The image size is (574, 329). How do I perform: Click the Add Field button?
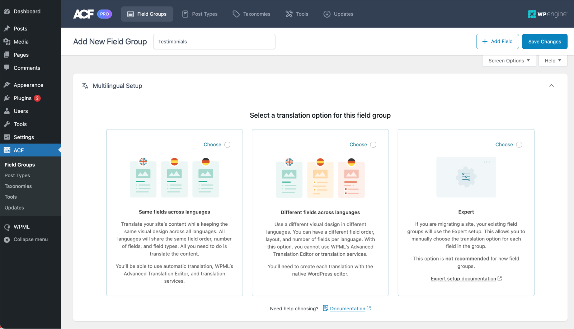click(498, 41)
